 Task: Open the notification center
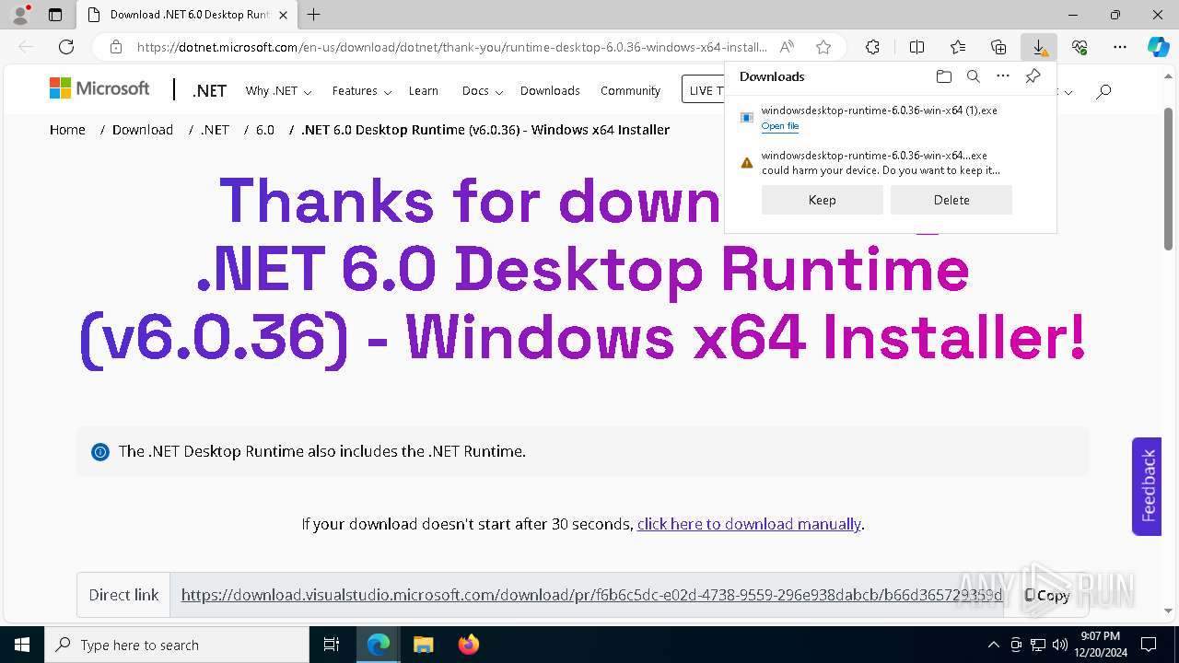point(1149,645)
